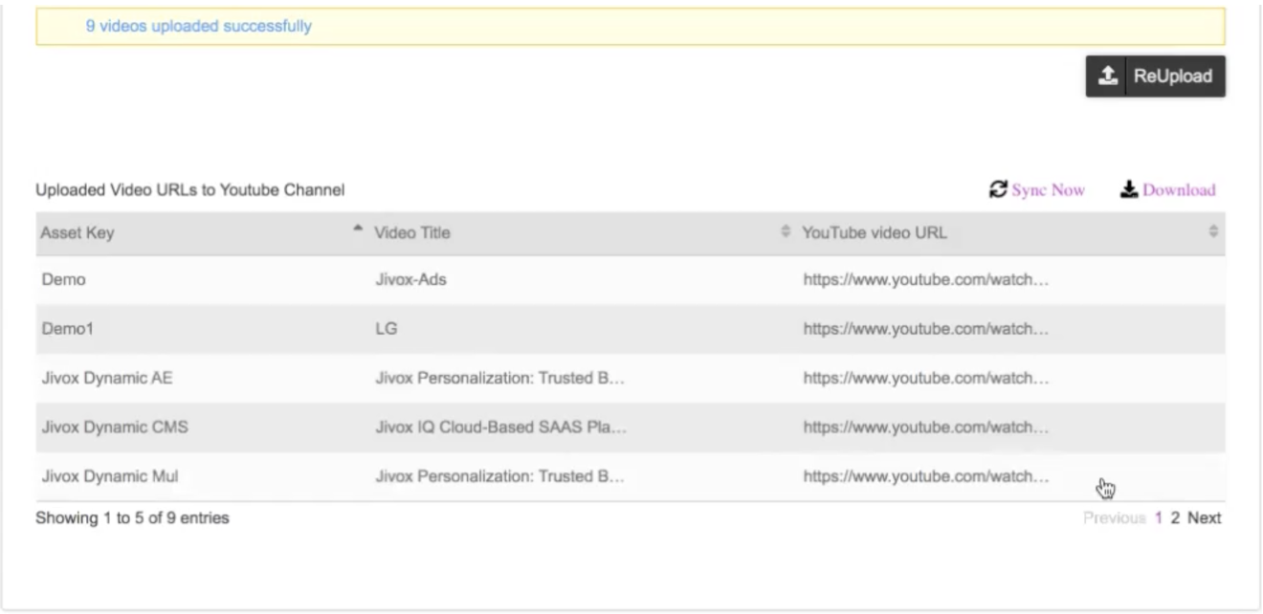
Task: Select the Jivox IQ Cloud-Based SAAS title
Action: point(499,427)
